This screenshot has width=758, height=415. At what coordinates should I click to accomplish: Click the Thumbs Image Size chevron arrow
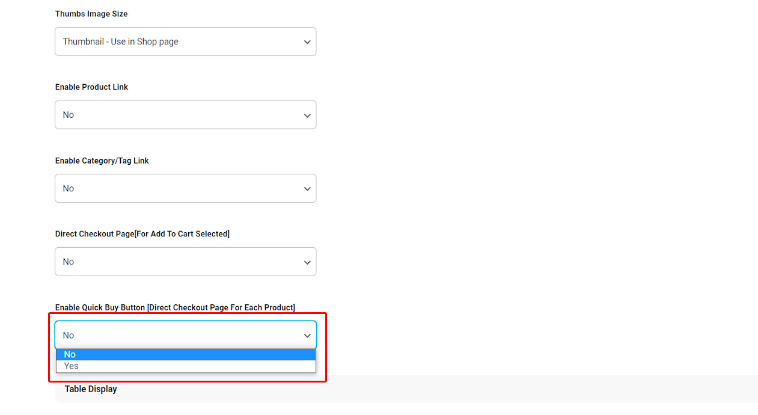(x=307, y=42)
